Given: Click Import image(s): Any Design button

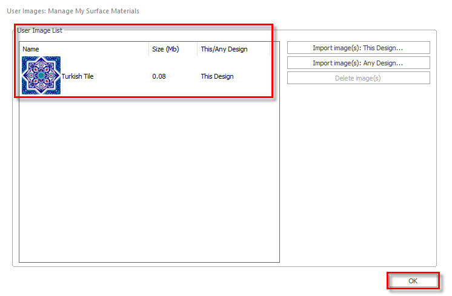Looking at the screenshot, I should 358,63.
